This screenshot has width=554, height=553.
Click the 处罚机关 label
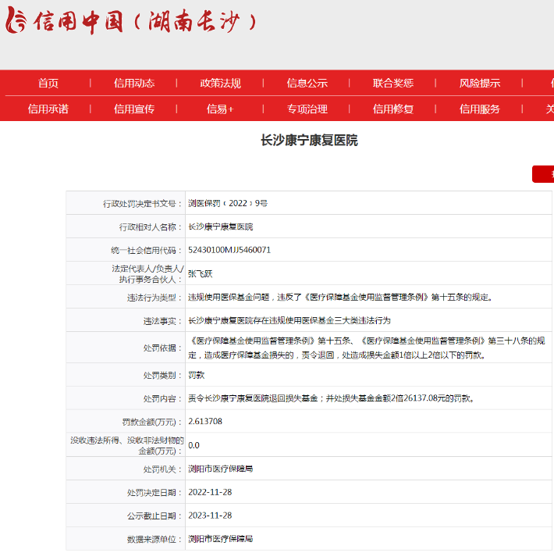click(162, 469)
